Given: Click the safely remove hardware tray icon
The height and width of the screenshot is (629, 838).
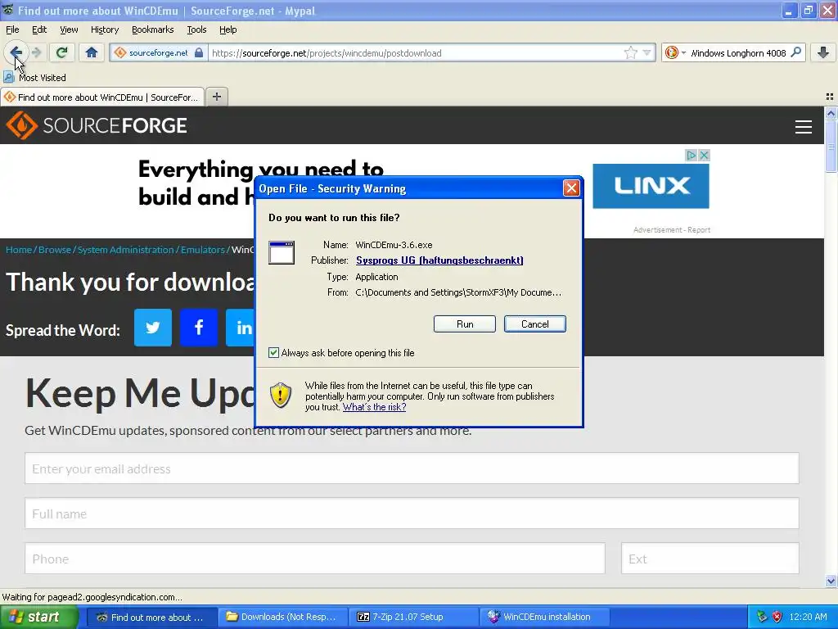Looking at the screenshot, I should pyautogui.click(x=762, y=618).
